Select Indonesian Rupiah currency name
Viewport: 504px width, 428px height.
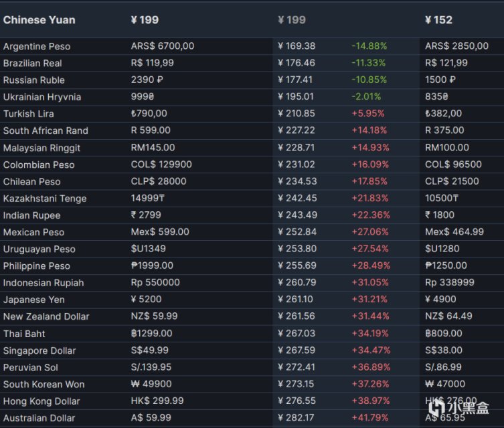pyautogui.click(x=44, y=283)
